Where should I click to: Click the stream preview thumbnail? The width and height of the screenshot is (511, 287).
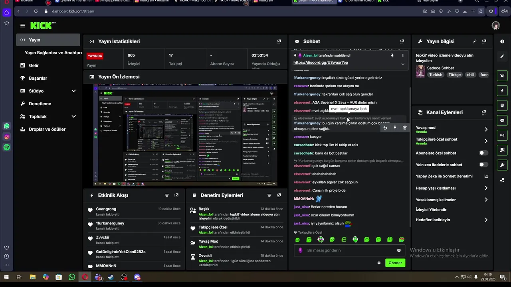185,136
